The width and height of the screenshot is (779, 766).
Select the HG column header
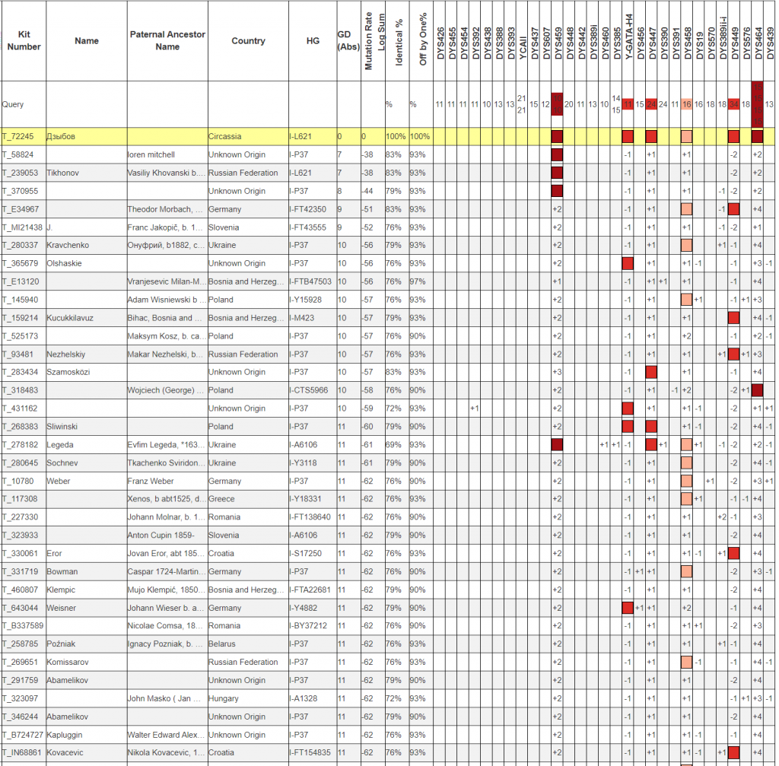[x=313, y=41]
